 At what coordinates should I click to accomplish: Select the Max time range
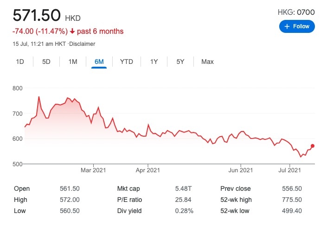[207, 62]
